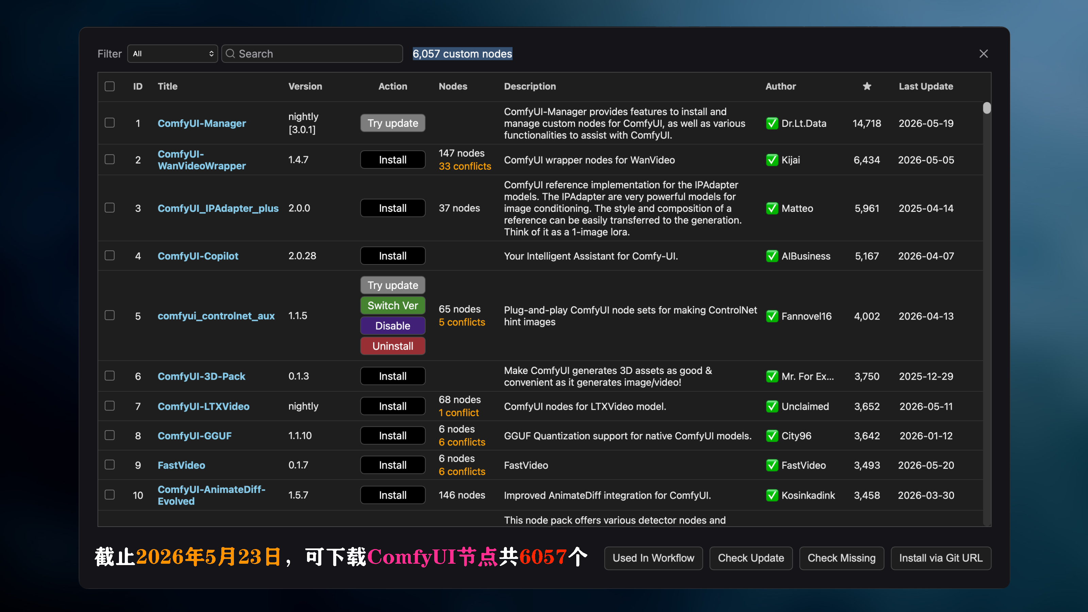Install ComfyUI-Copilot
This screenshot has height=612, width=1088.
click(393, 256)
